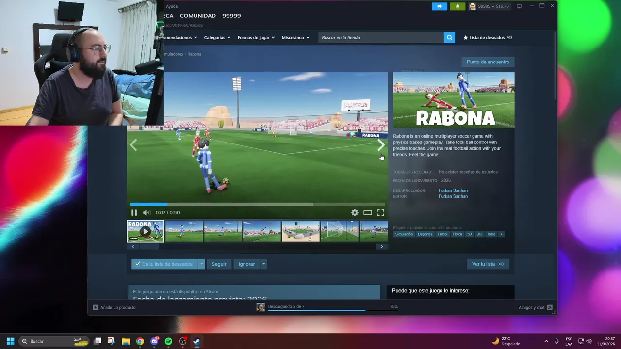621x349 pixels.
Task: Click the 'Rabona' breadcrumb link
Action: (194, 54)
